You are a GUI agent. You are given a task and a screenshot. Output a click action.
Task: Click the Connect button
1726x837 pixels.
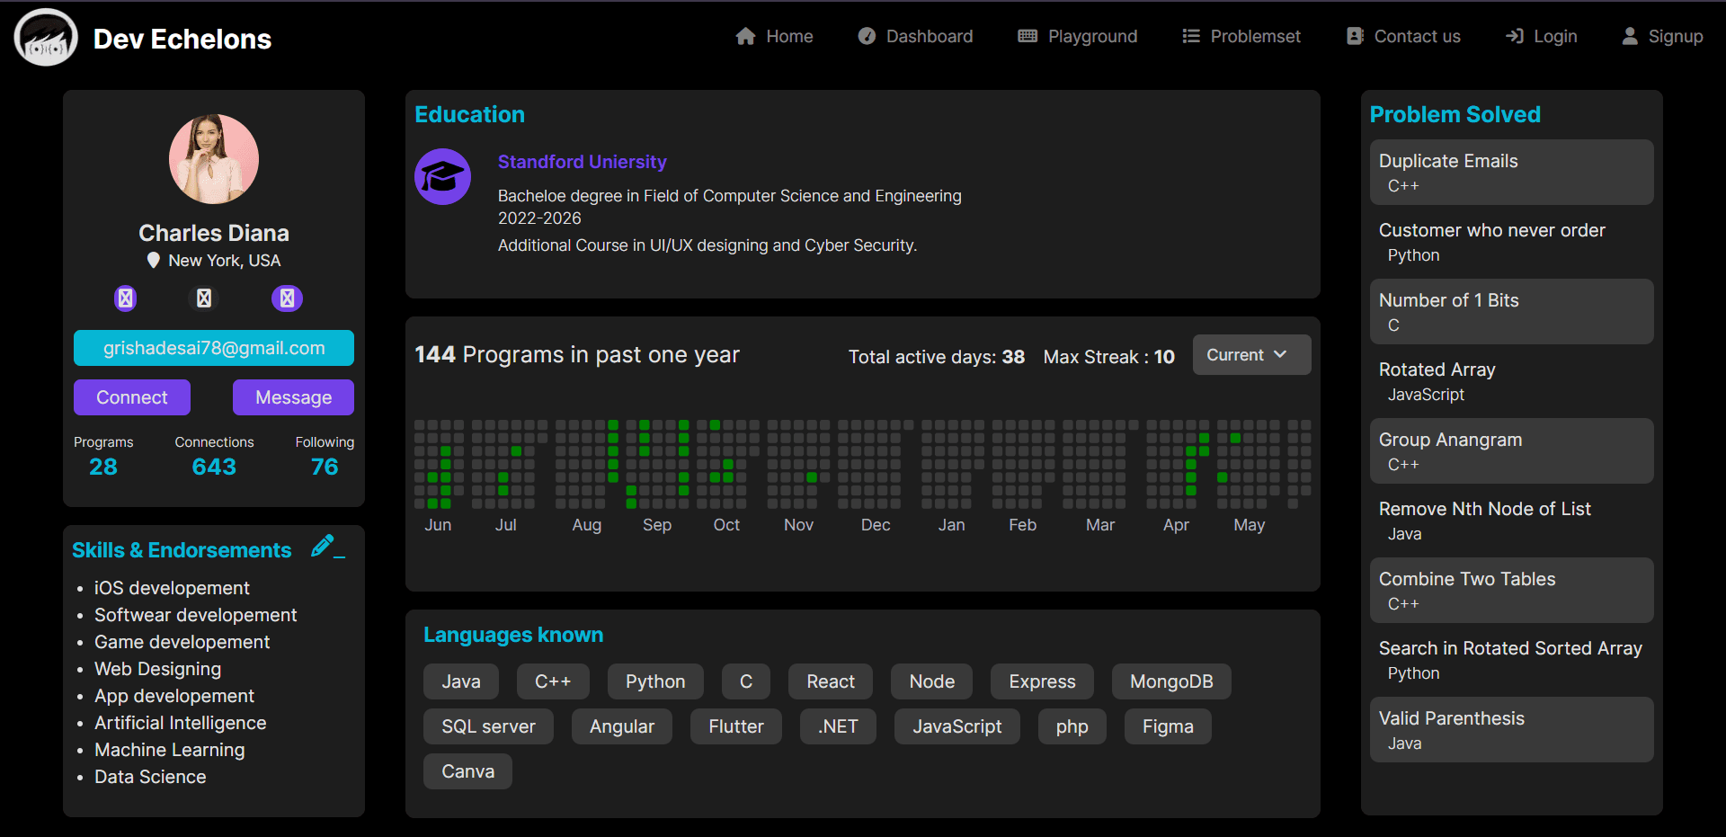click(x=132, y=397)
